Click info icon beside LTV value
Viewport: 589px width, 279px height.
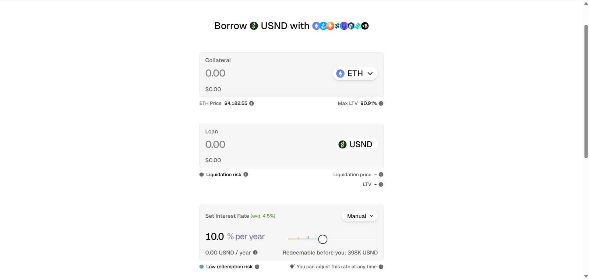pos(381,184)
